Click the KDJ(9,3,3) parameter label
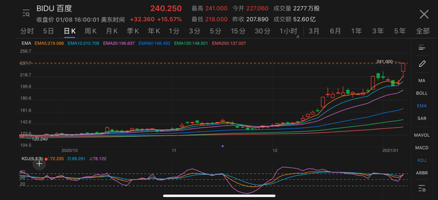 point(32,158)
